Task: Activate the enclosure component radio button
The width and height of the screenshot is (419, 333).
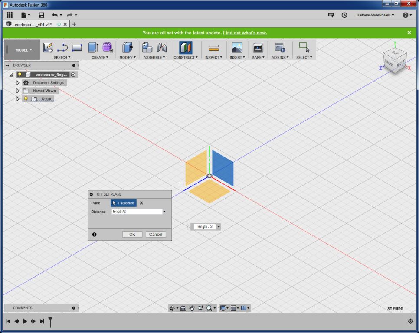Action: tap(73, 75)
